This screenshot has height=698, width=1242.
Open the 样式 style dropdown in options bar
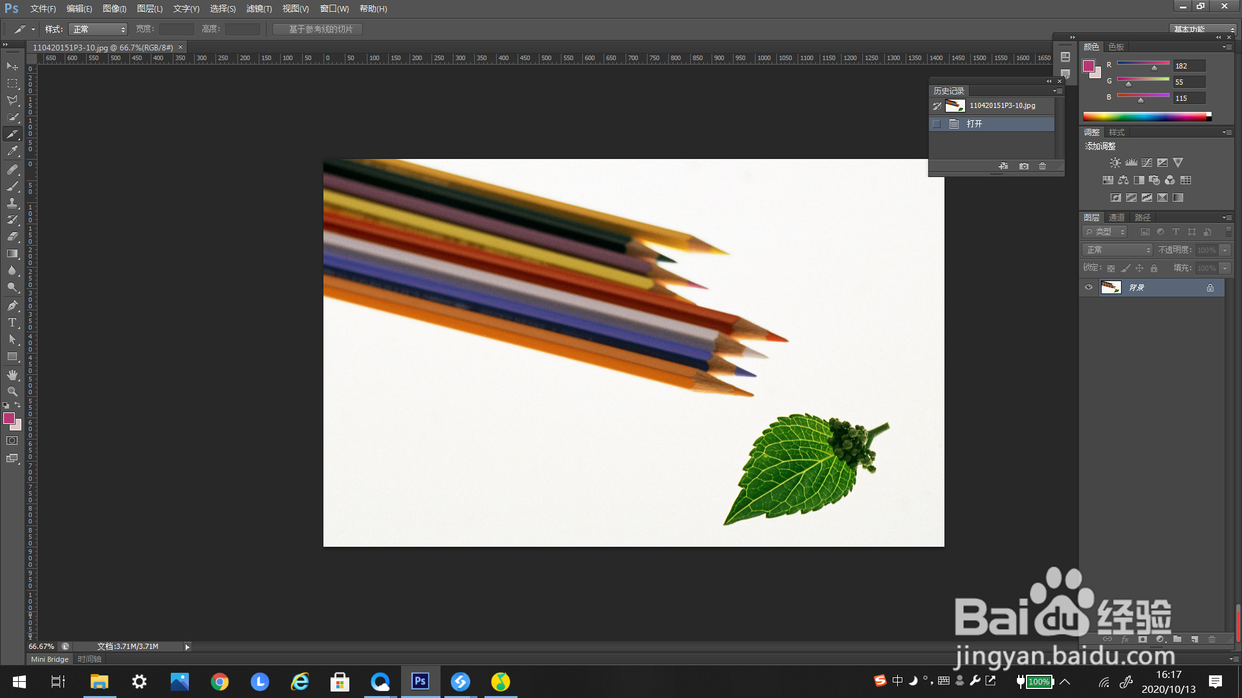coord(98,29)
